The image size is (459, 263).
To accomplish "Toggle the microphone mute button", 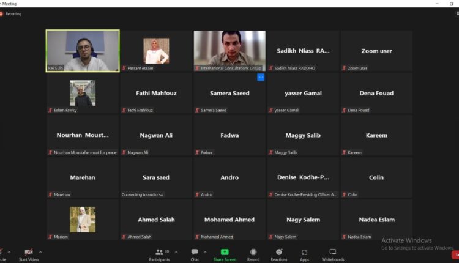I will point(2,254).
